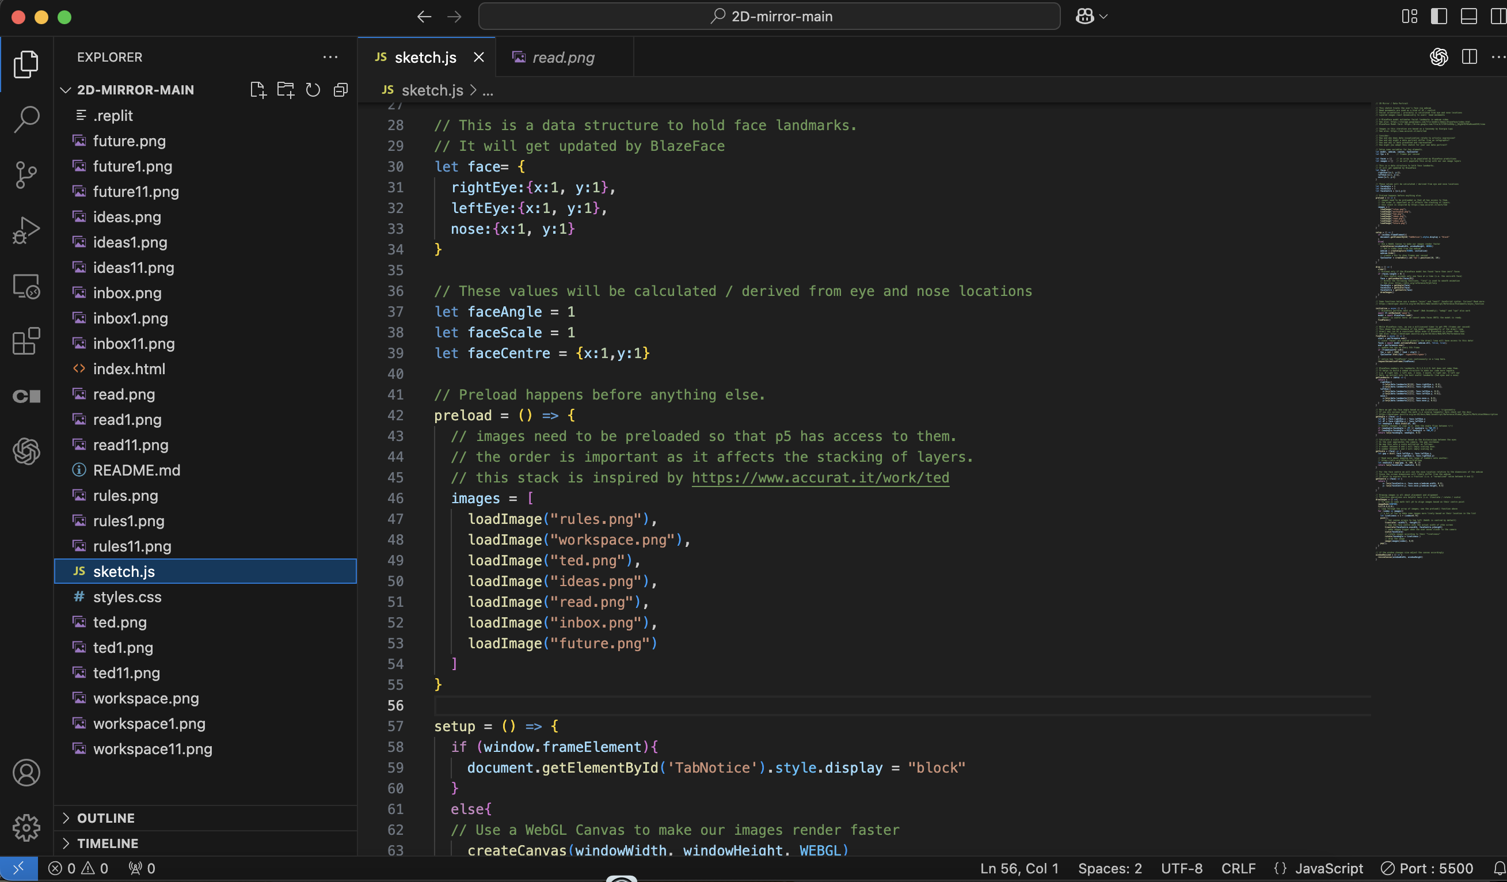Select the workspace11.png file in Explorer

(152, 748)
